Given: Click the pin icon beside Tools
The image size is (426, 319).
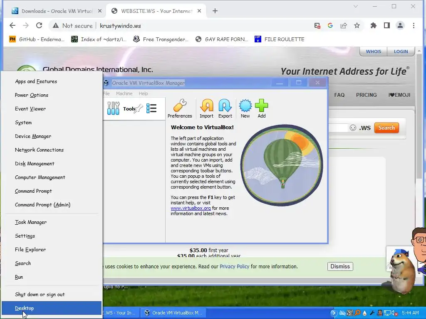Looking at the screenshot, I should pyautogui.click(x=139, y=108).
